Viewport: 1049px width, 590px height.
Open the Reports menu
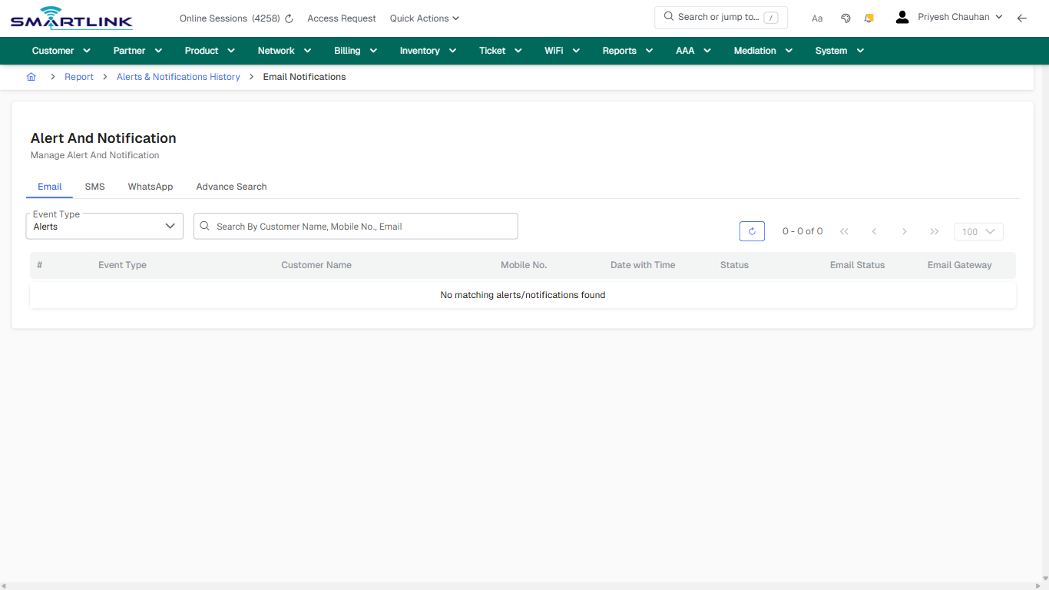pyautogui.click(x=626, y=50)
